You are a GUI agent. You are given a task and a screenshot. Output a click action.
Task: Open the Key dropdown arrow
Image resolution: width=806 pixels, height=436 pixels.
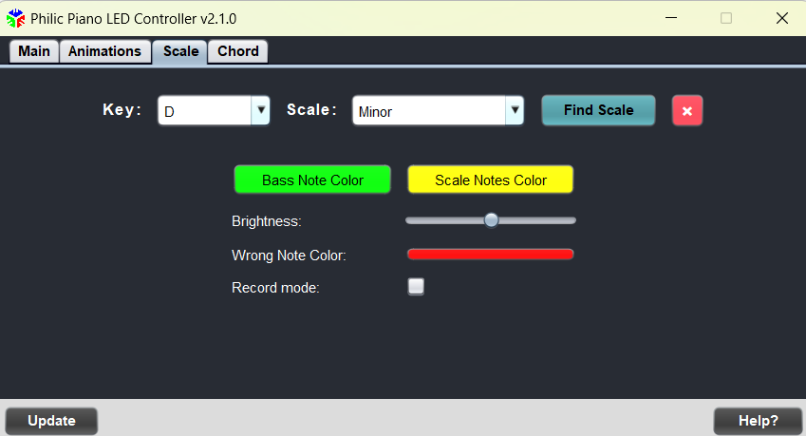[261, 110]
